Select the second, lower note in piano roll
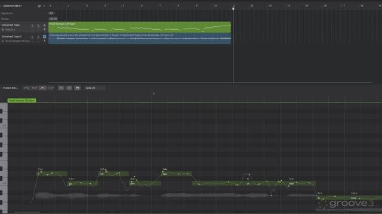 click(82, 184)
